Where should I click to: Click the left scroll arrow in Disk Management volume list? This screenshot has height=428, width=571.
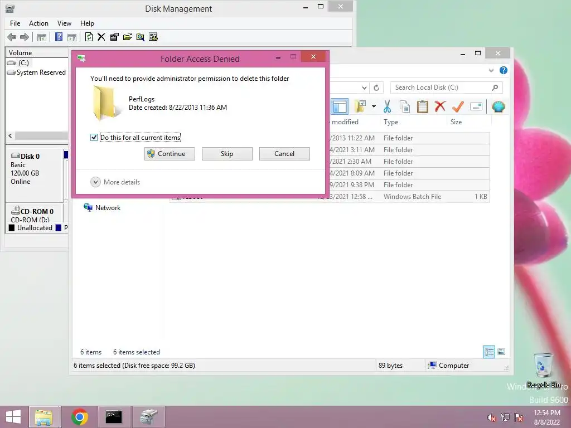[x=10, y=136]
